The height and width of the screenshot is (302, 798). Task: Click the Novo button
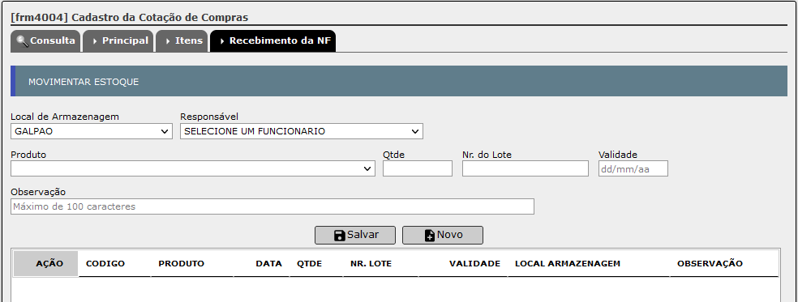tap(443, 235)
